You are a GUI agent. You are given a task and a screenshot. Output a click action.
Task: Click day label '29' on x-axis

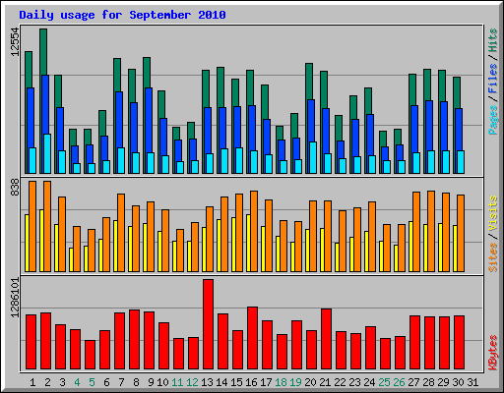pyautogui.click(x=443, y=382)
